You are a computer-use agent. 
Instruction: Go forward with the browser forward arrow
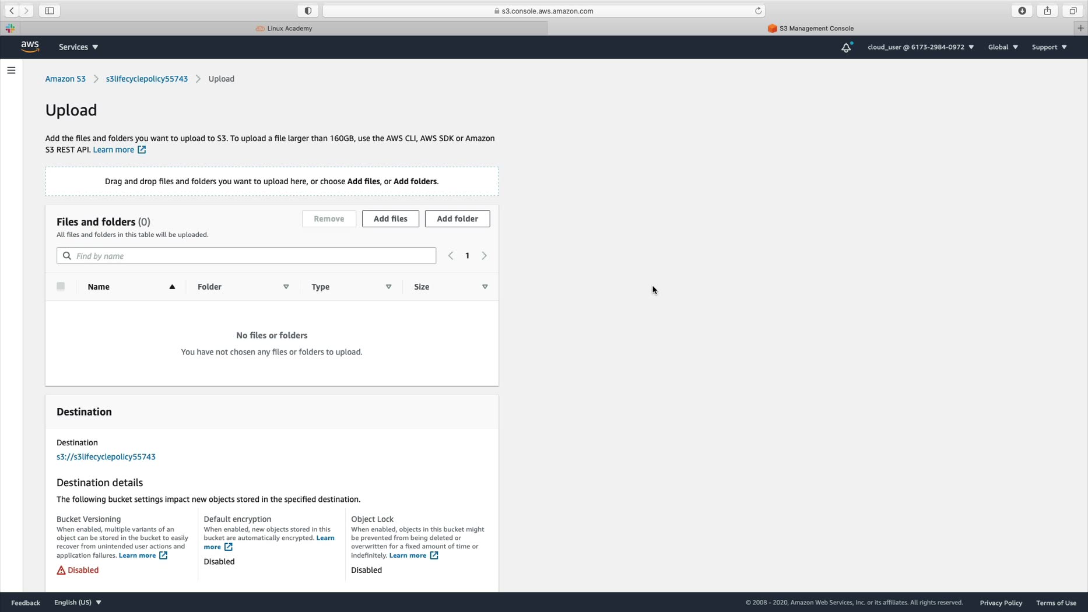(26, 10)
